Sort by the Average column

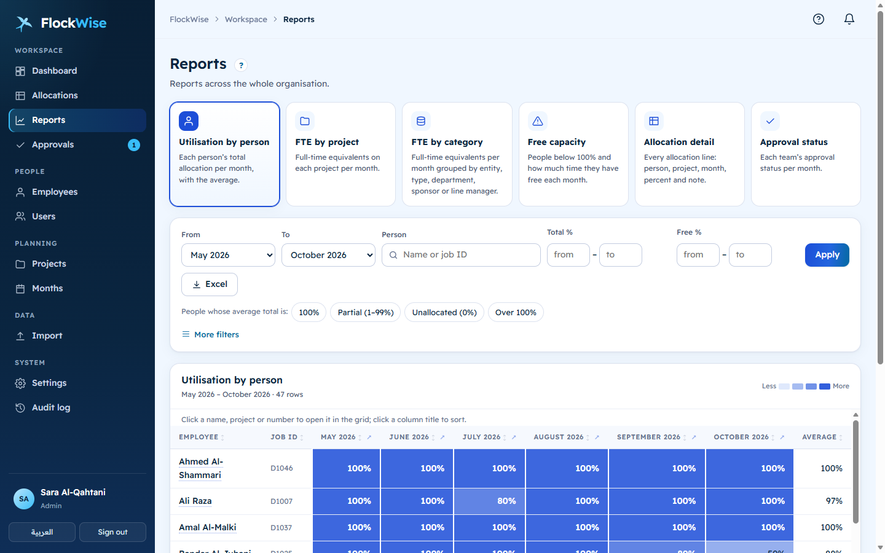tap(822, 437)
